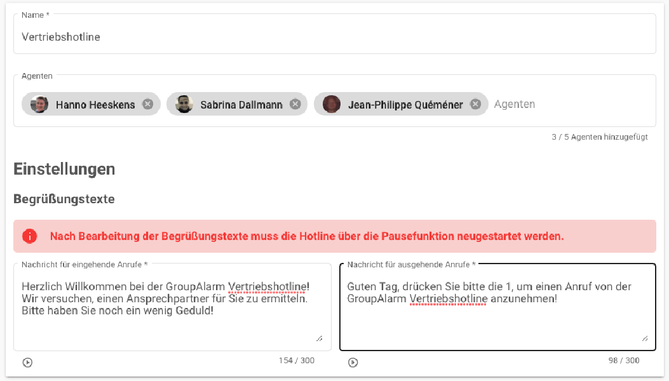Click the Begrüßungstexte subheading
669x381 pixels.
point(64,199)
